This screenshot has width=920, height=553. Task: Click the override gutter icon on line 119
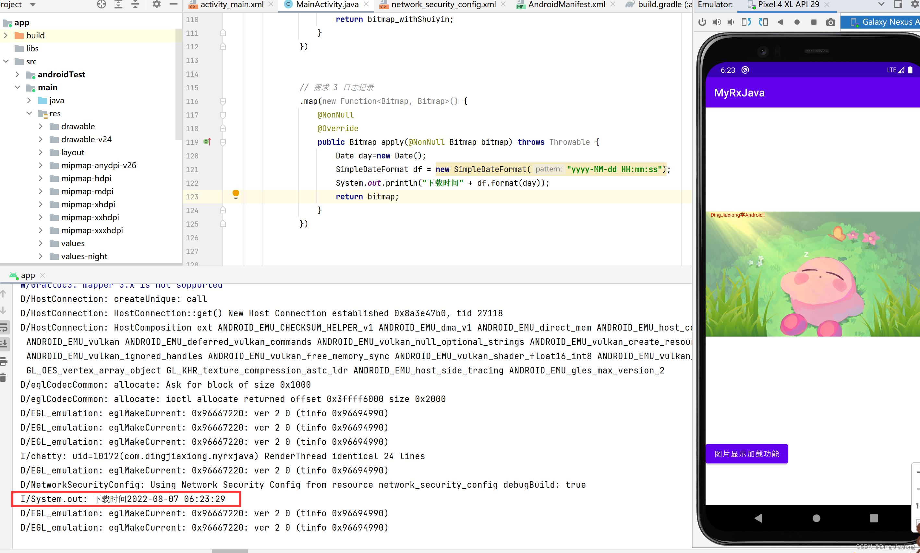(207, 142)
